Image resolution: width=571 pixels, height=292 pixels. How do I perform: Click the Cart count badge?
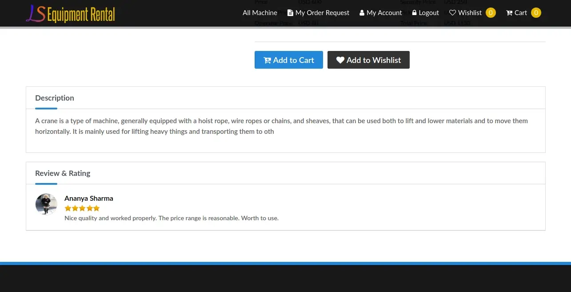pyautogui.click(x=536, y=13)
